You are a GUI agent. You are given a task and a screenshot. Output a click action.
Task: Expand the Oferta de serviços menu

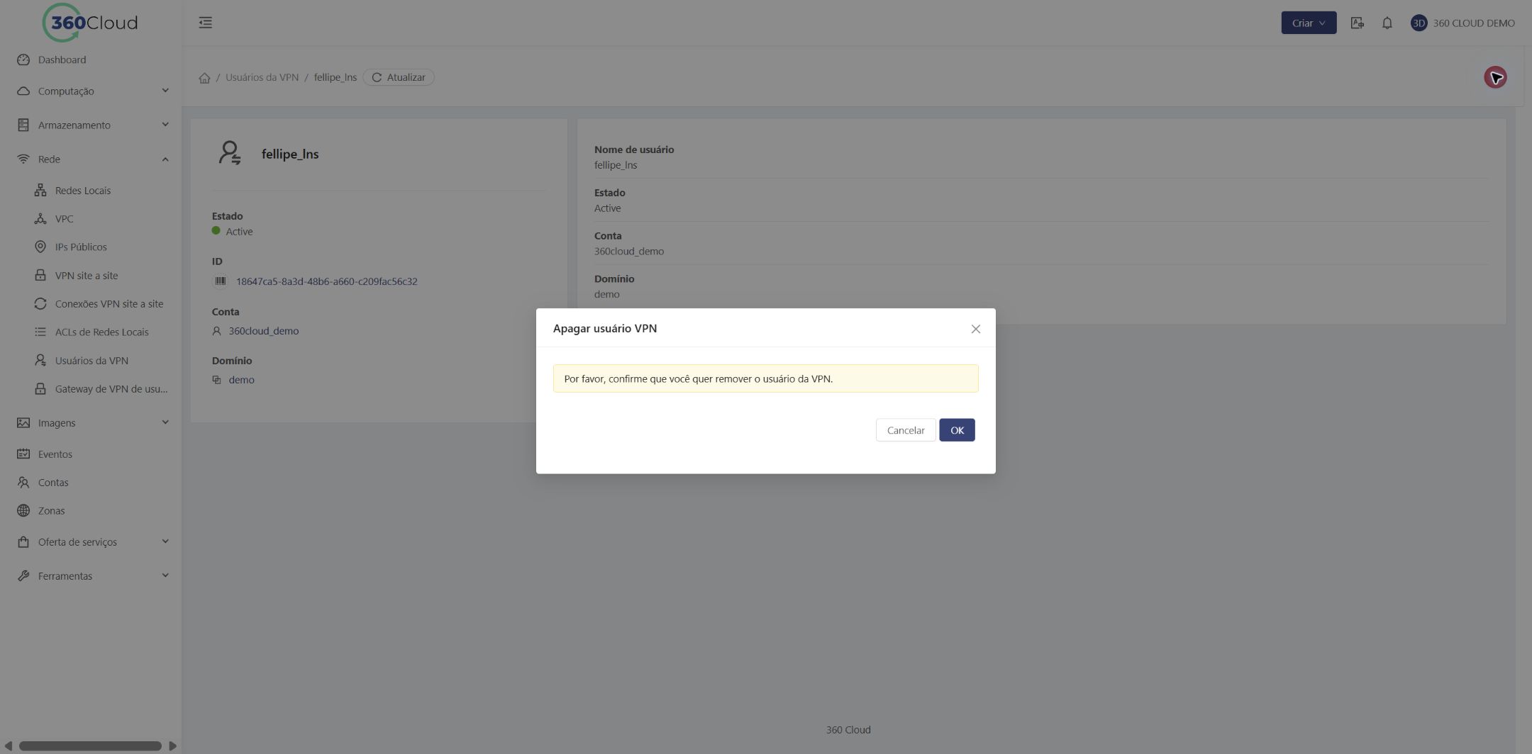click(91, 541)
